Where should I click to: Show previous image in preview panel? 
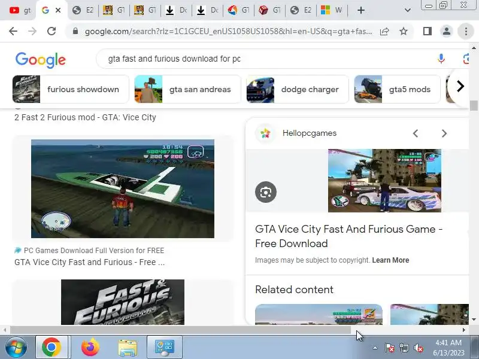pyautogui.click(x=415, y=133)
